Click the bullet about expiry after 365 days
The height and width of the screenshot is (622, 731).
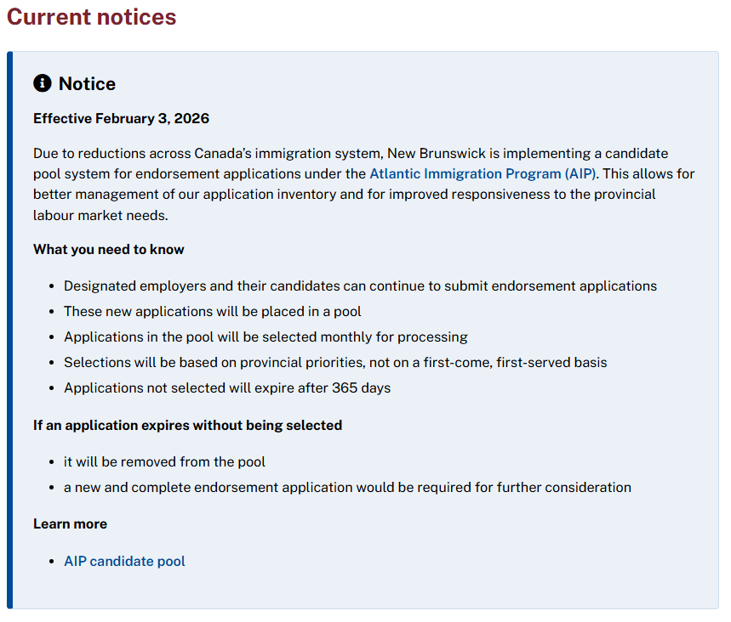pyautogui.click(x=227, y=387)
